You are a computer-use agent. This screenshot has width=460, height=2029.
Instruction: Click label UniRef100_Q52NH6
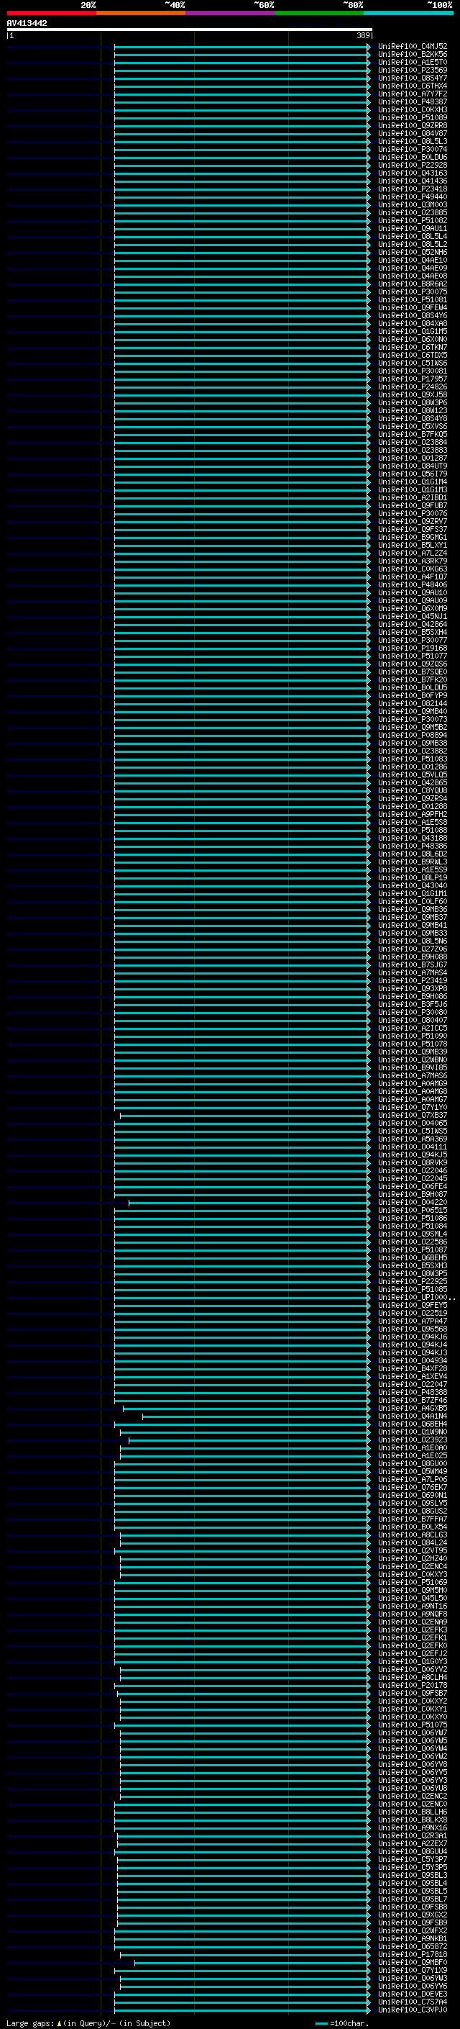pos(412,252)
